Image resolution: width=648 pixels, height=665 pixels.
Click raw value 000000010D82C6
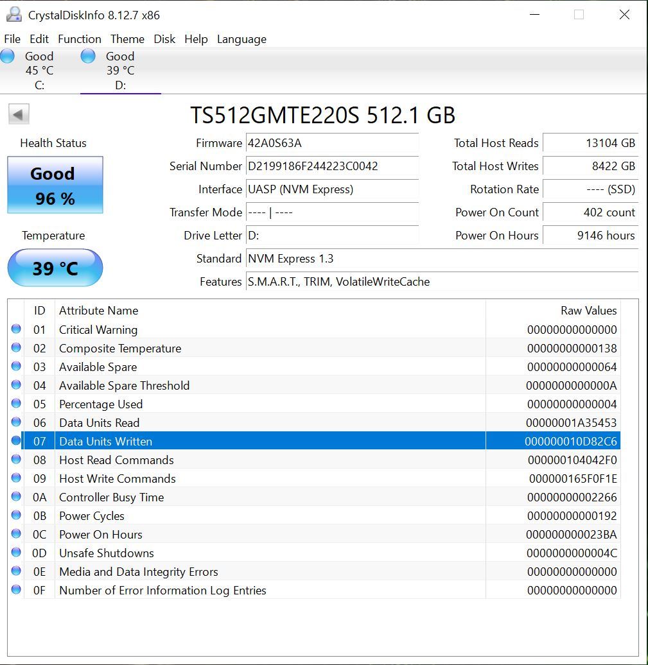point(571,442)
